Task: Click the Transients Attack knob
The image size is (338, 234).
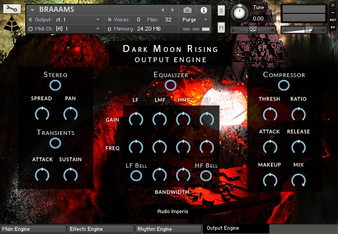Action: click(x=42, y=175)
